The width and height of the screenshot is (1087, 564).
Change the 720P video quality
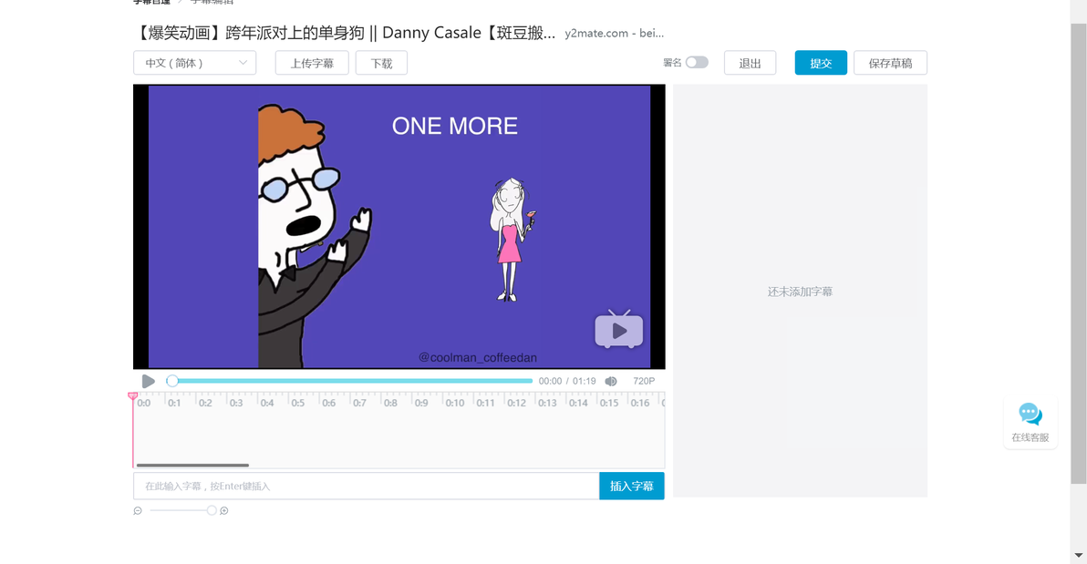(643, 381)
